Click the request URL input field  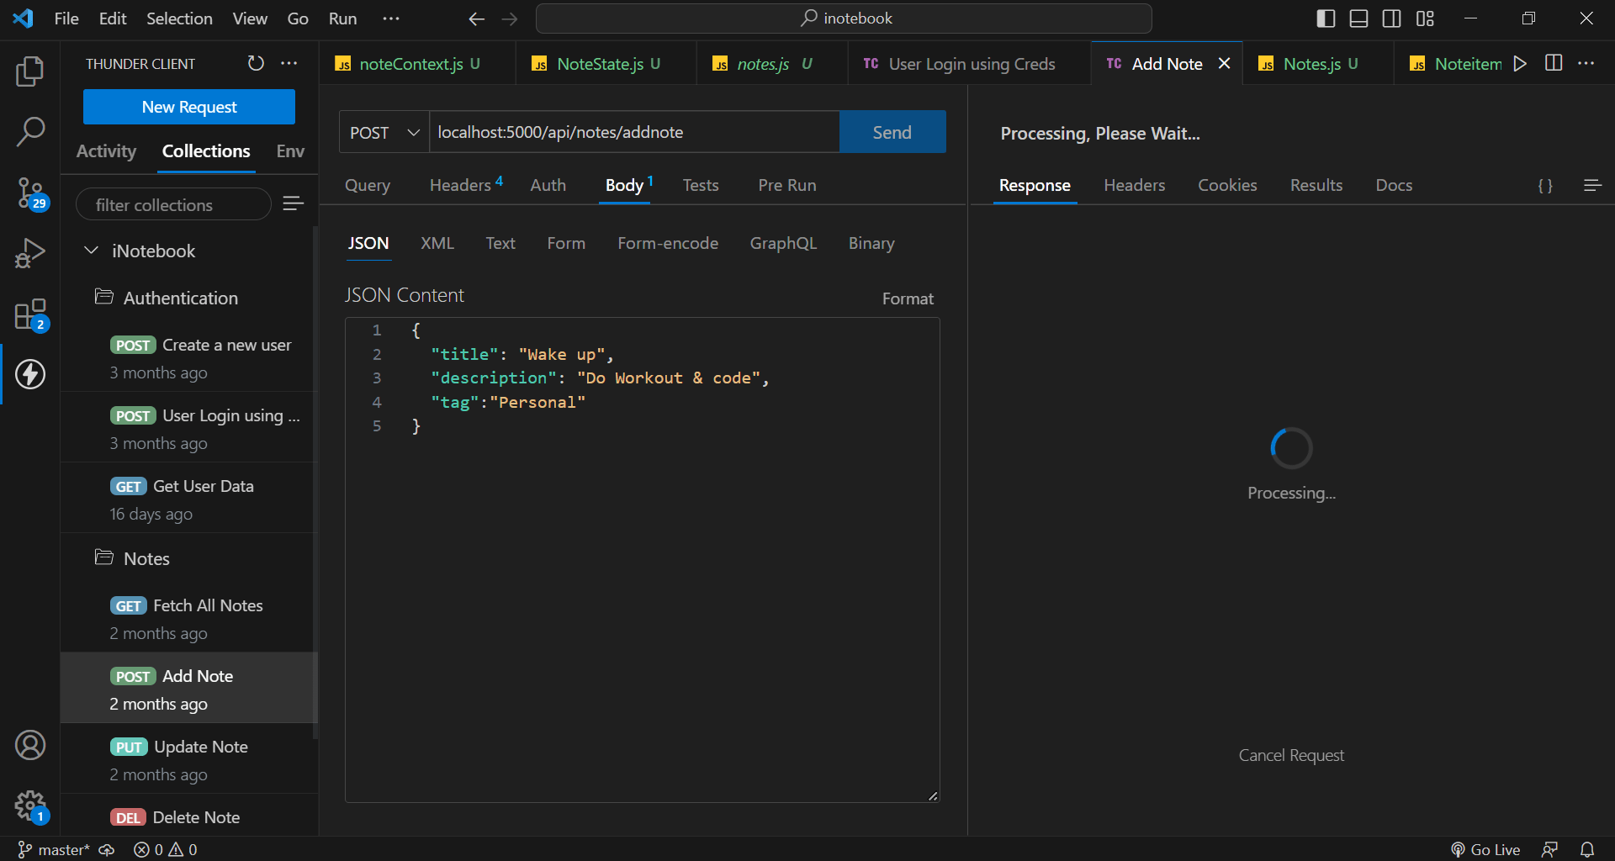point(633,133)
